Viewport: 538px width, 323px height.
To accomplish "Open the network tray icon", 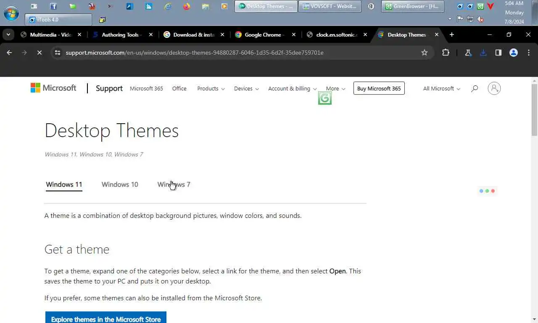I will 470,19.
